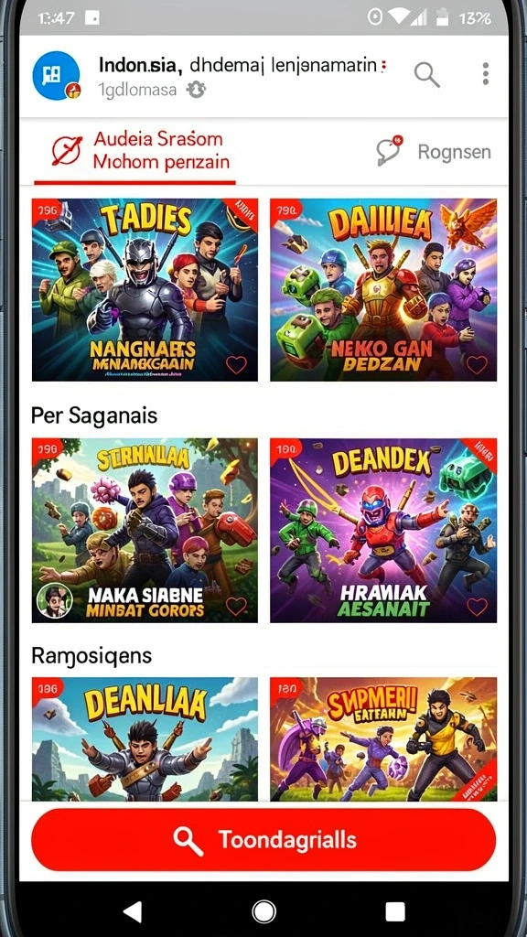Tap the Android home circle button
The width and height of the screenshot is (527, 937).
pos(263,912)
